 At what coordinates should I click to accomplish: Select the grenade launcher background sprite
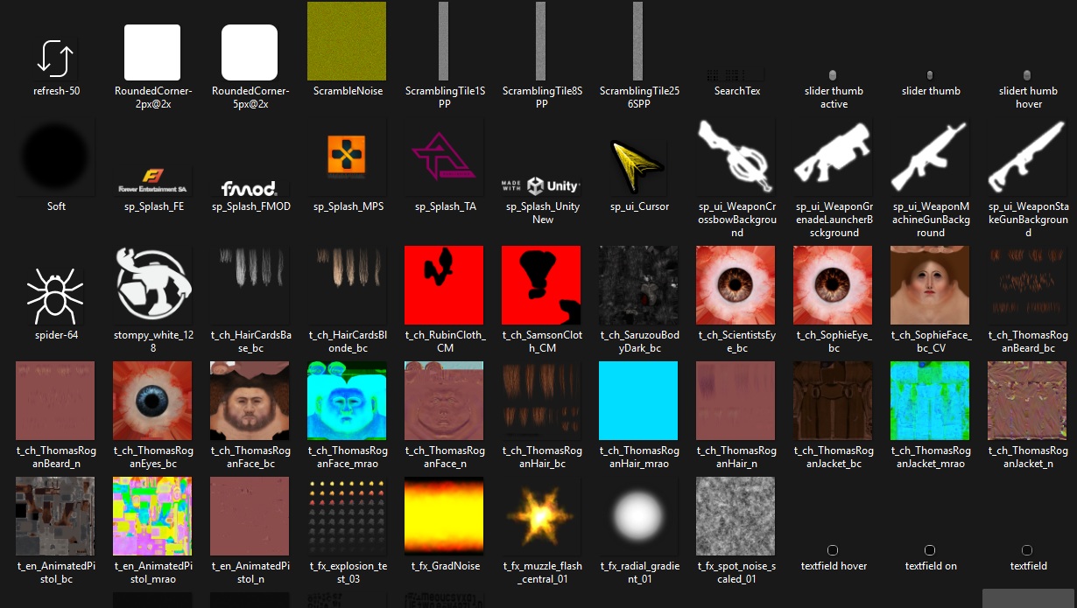coord(833,157)
